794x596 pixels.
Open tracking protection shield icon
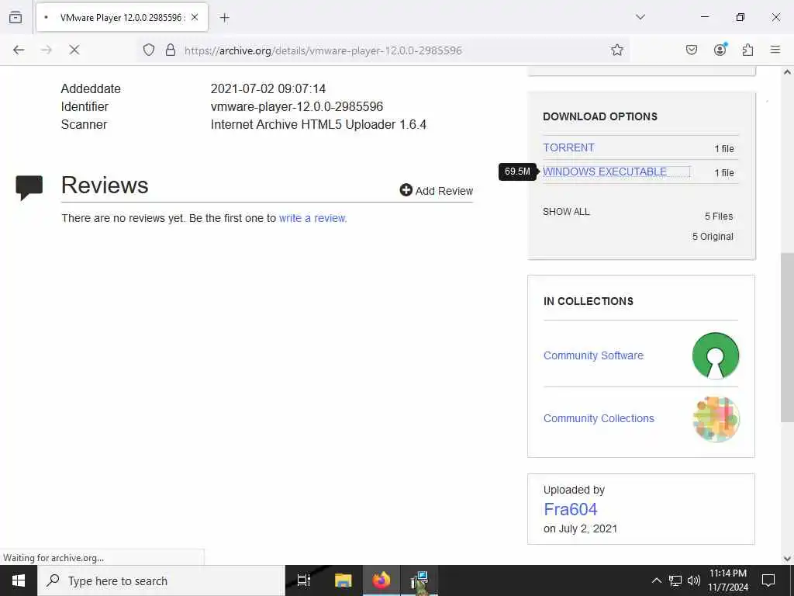(148, 50)
